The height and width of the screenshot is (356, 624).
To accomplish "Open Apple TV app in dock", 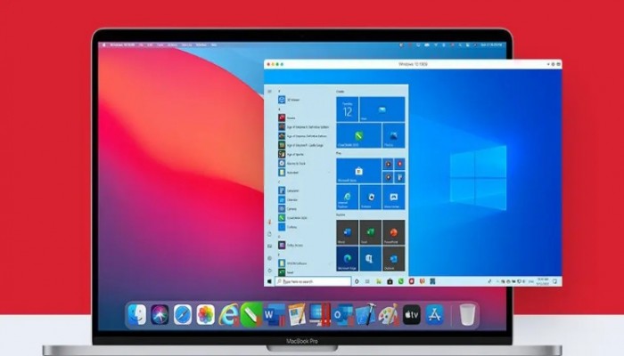I will coord(412,314).
